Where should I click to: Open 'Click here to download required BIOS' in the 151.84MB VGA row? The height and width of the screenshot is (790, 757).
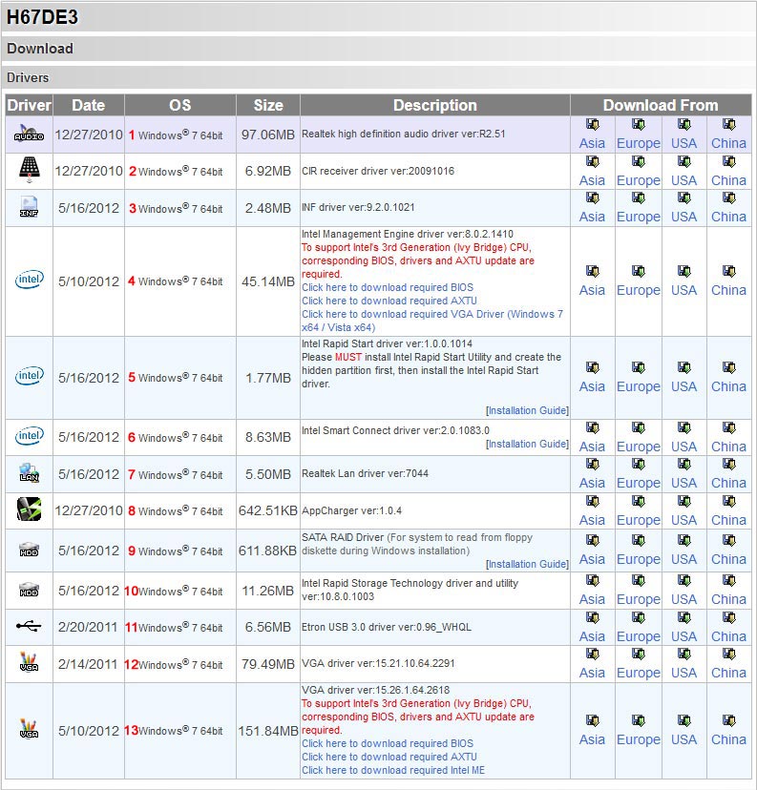click(x=388, y=743)
